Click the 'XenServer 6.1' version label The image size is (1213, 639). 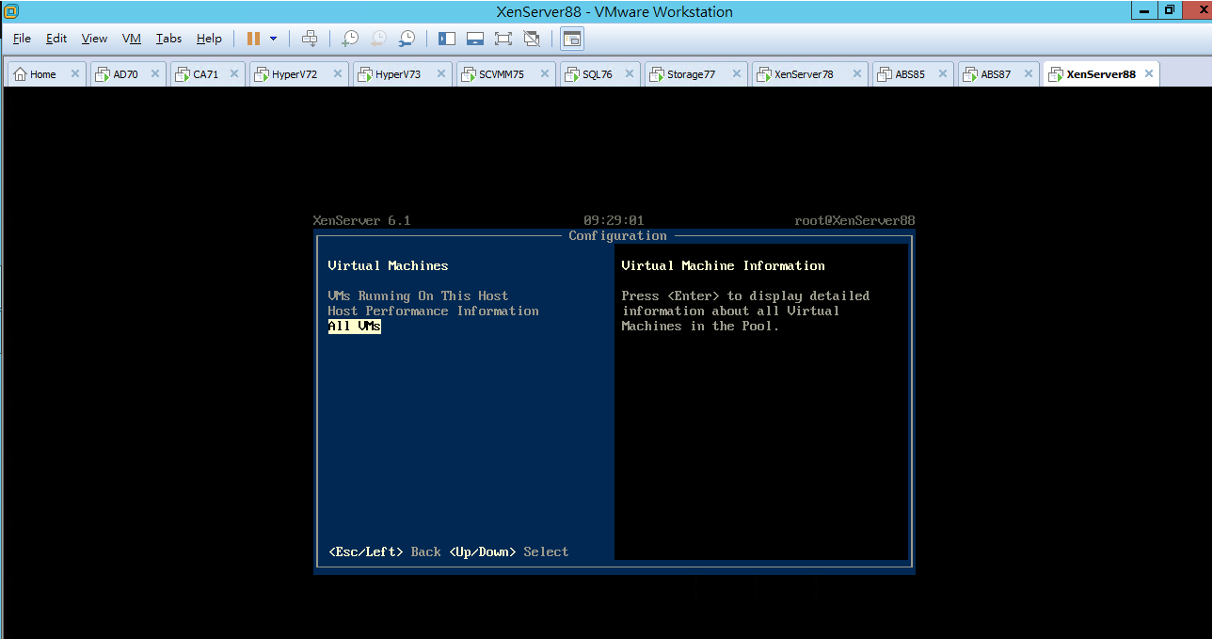361,220
